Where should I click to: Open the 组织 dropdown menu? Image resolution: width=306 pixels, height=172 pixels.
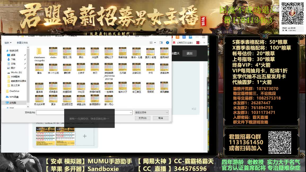pos(8,43)
